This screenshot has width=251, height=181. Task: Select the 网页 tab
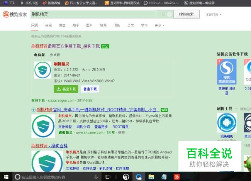[x=35, y=25]
